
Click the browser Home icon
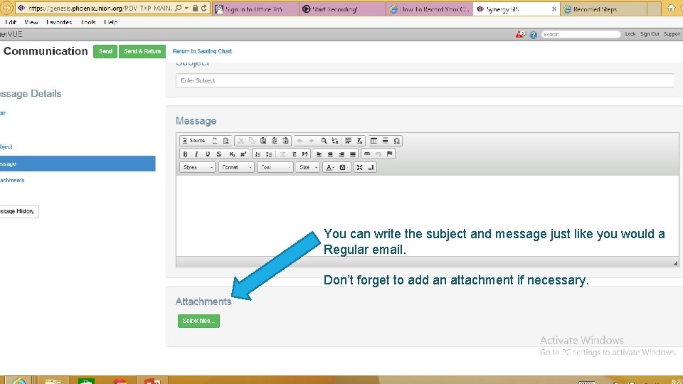coord(671,9)
